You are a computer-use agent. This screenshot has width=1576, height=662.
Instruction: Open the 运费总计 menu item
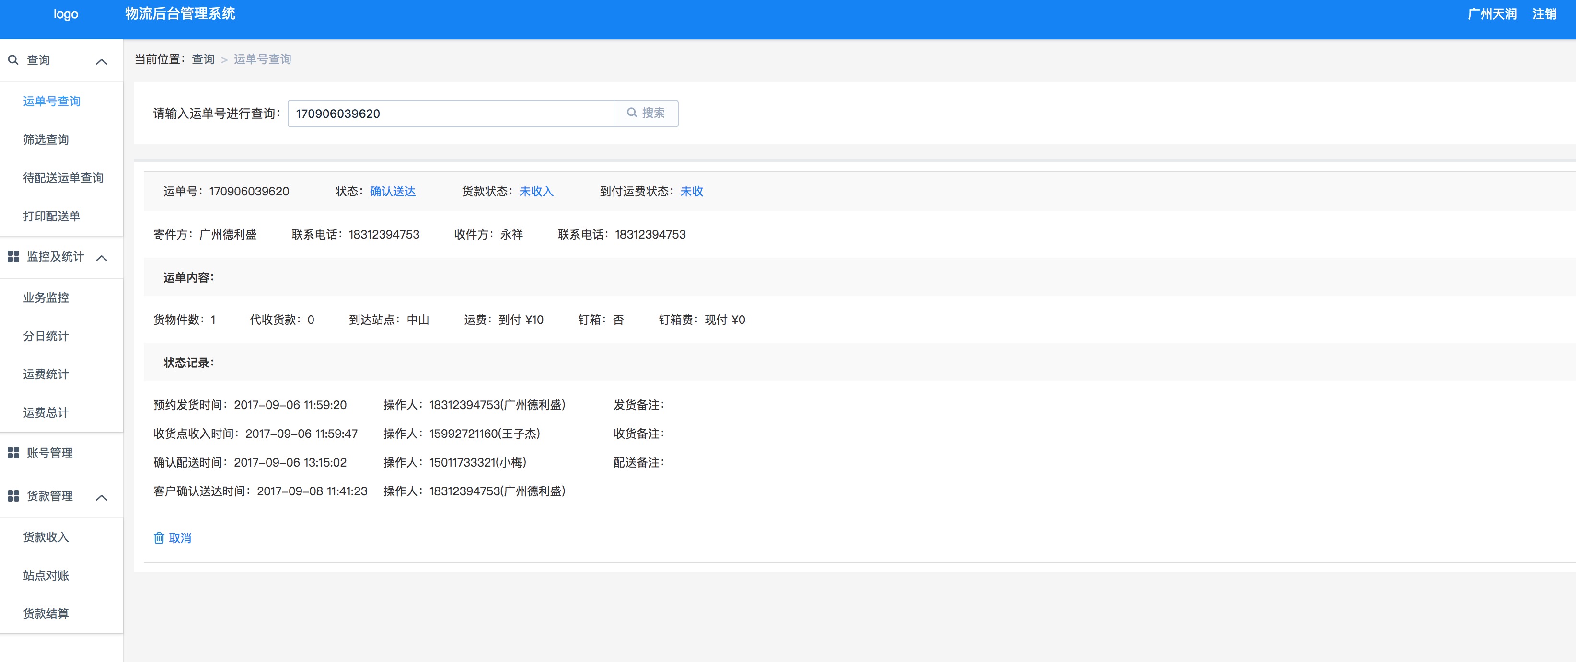click(46, 412)
